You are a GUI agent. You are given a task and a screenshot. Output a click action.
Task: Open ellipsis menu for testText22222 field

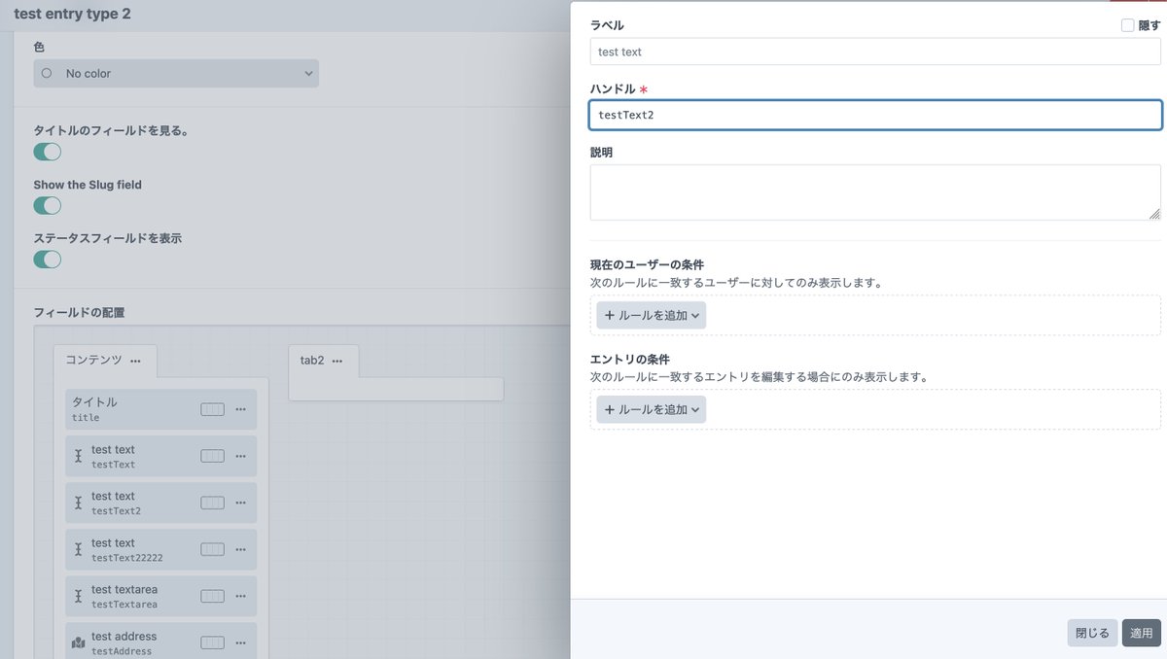point(240,549)
